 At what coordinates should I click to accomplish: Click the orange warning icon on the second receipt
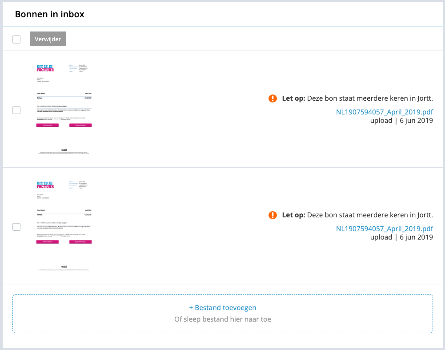(273, 215)
